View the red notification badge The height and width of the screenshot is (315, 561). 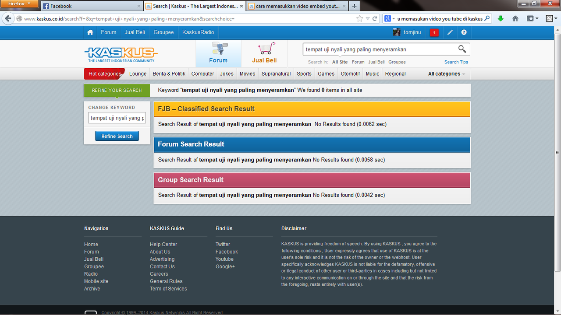point(434,33)
